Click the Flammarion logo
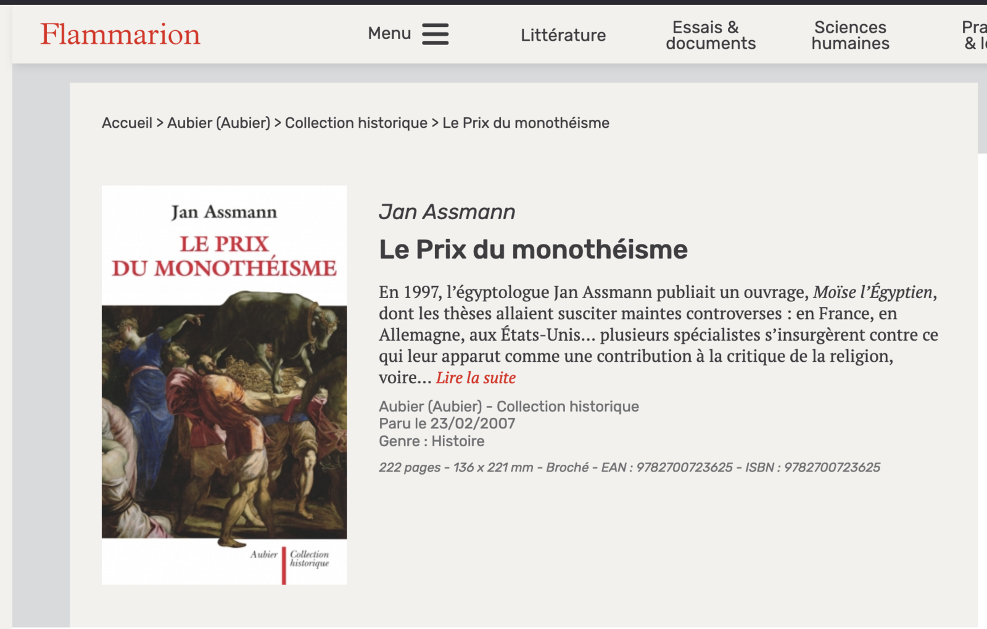 pos(120,34)
